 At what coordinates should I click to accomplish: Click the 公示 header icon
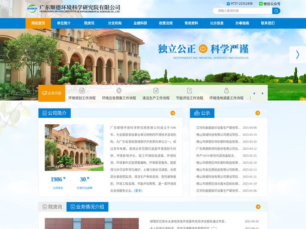pyautogui.click(x=197, y=113)
